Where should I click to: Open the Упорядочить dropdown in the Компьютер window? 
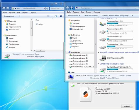coord(74,15)
